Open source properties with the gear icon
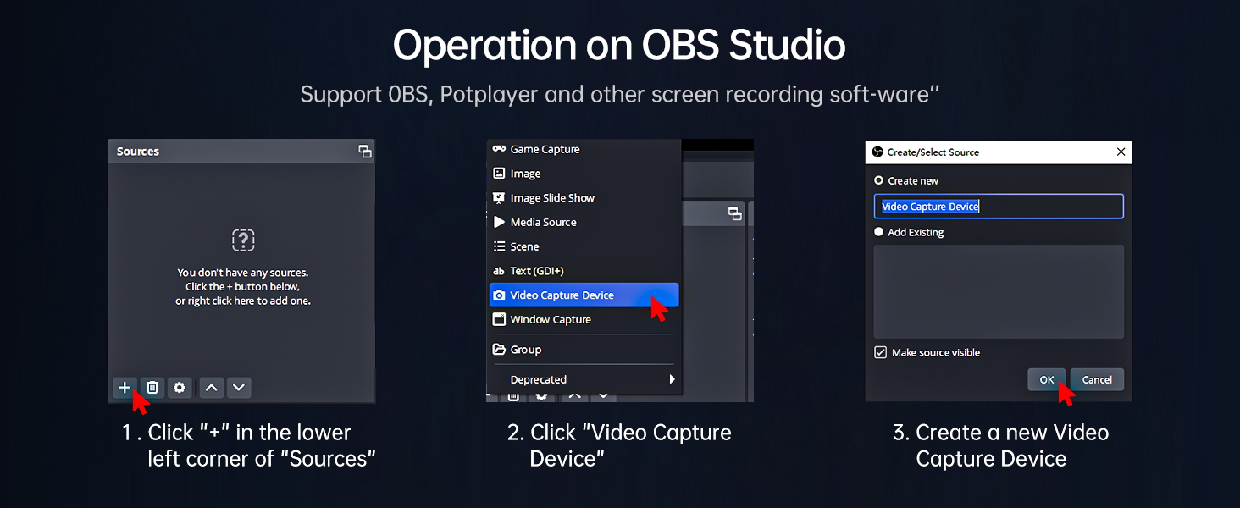1240x508 pixels. click(180, 387)
